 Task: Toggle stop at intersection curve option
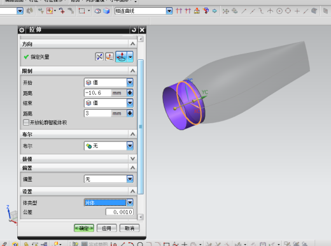click(x=179, y=11)
